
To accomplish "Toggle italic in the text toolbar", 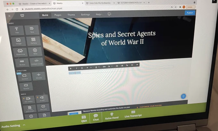I will [x=76, y=68].
